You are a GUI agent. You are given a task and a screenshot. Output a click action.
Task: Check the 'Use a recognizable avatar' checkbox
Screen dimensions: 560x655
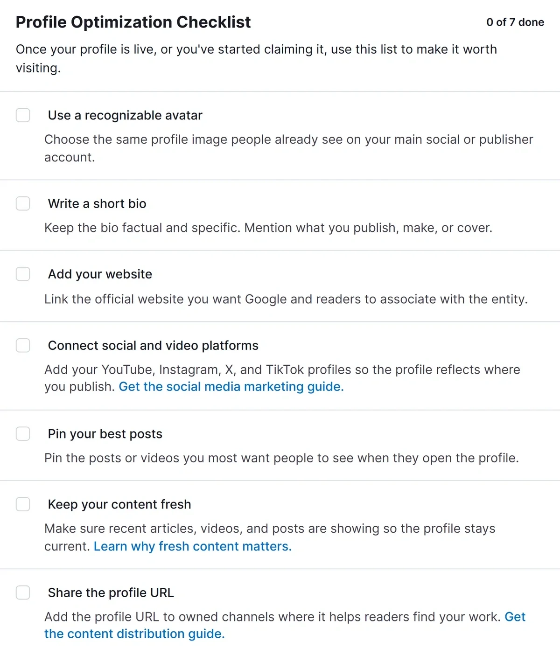coord(23,115)
